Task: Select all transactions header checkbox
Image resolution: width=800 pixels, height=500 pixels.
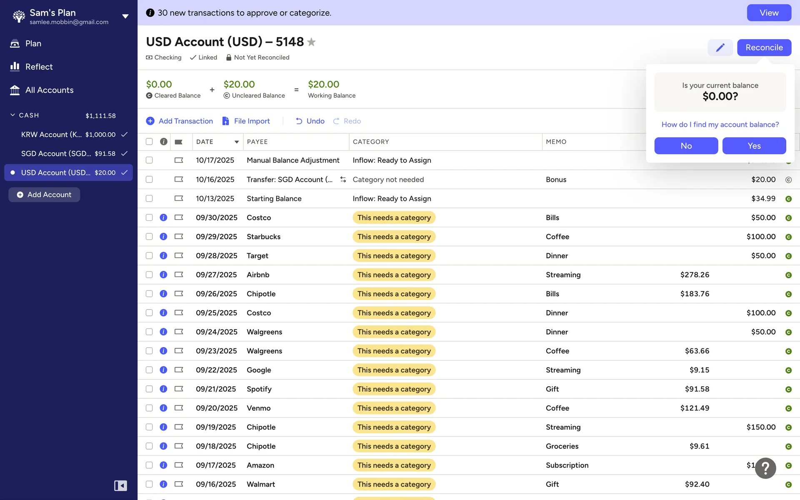Action: pyautogui.click(x=149, y=142)
